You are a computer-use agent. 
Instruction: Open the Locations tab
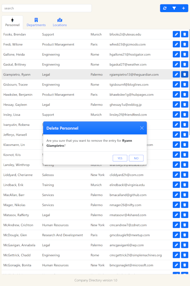(x=60, y=22)
